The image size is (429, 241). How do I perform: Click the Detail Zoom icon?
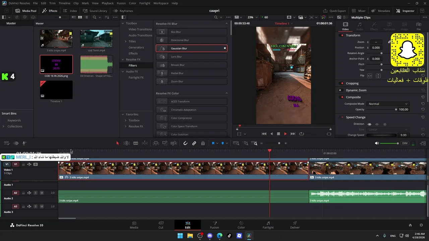[246, 143]
